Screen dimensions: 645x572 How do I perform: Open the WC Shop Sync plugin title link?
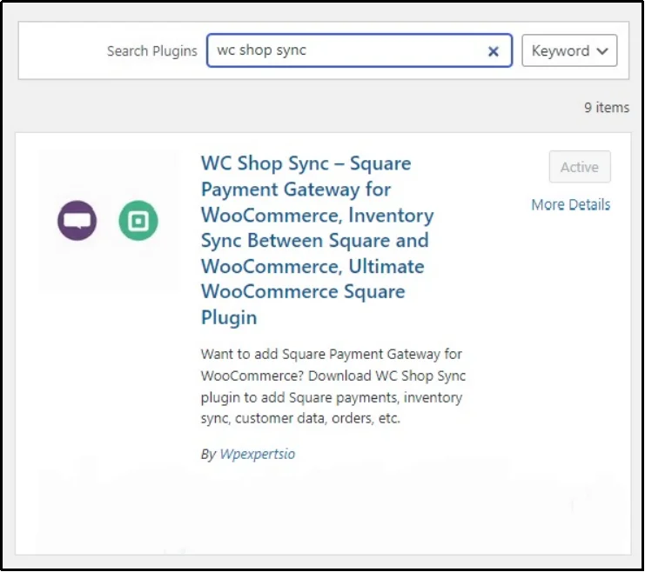pos(317,240)
